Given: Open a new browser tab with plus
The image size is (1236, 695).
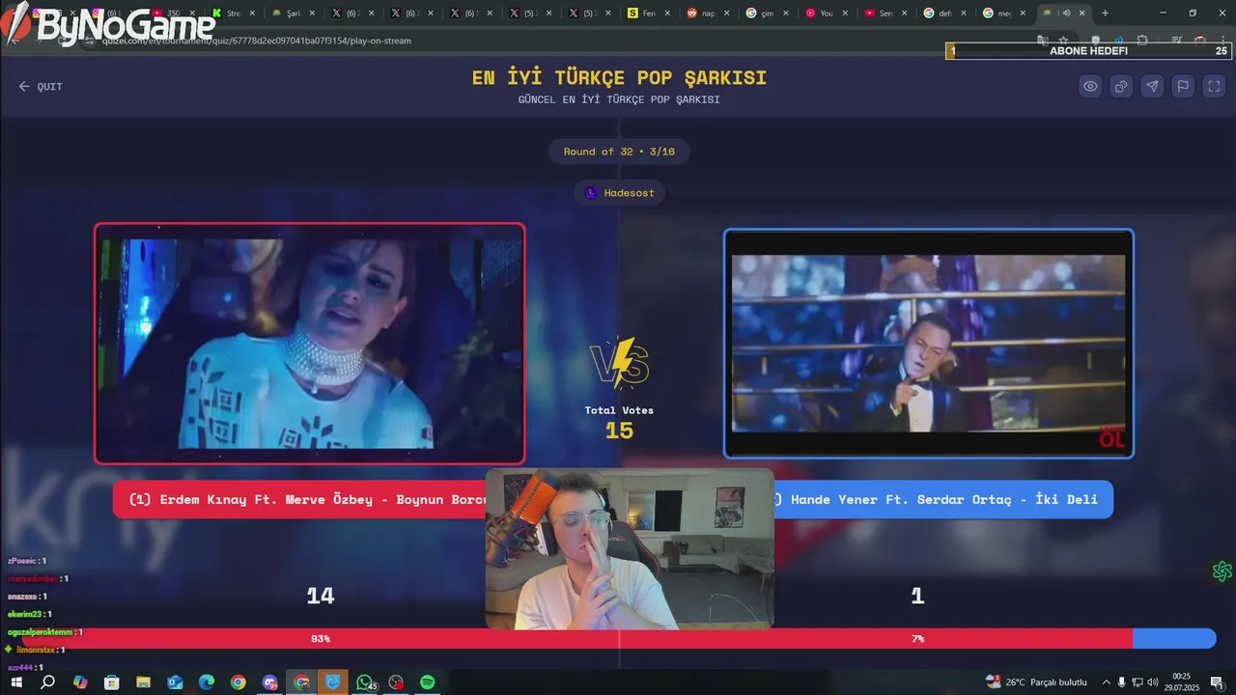Looking at the screenshot, I should point(1105,14).
